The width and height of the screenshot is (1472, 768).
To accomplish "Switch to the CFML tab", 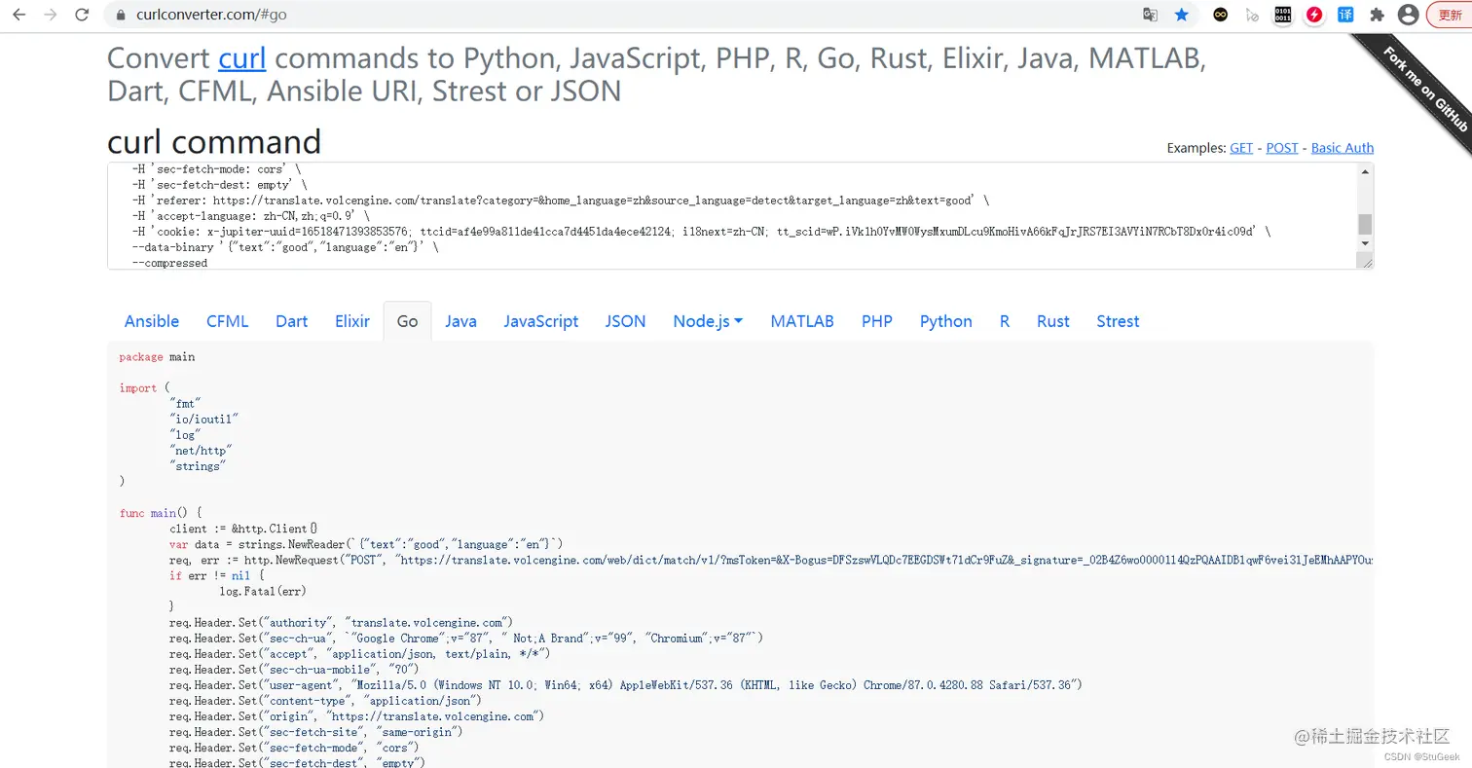I will 228,321.
